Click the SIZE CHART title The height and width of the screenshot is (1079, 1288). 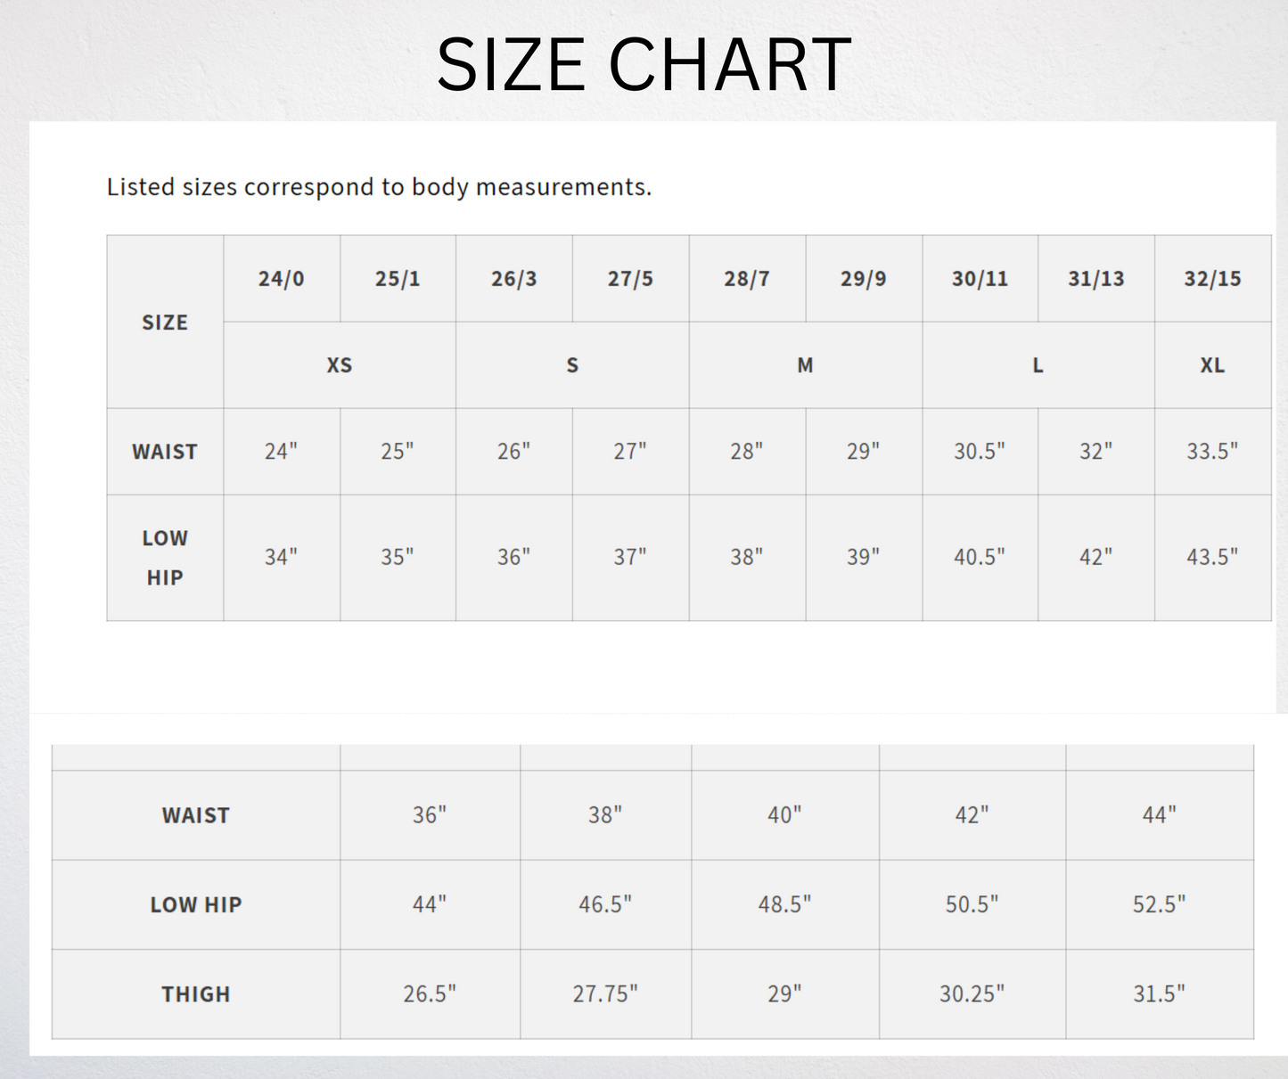click(644, 65)
